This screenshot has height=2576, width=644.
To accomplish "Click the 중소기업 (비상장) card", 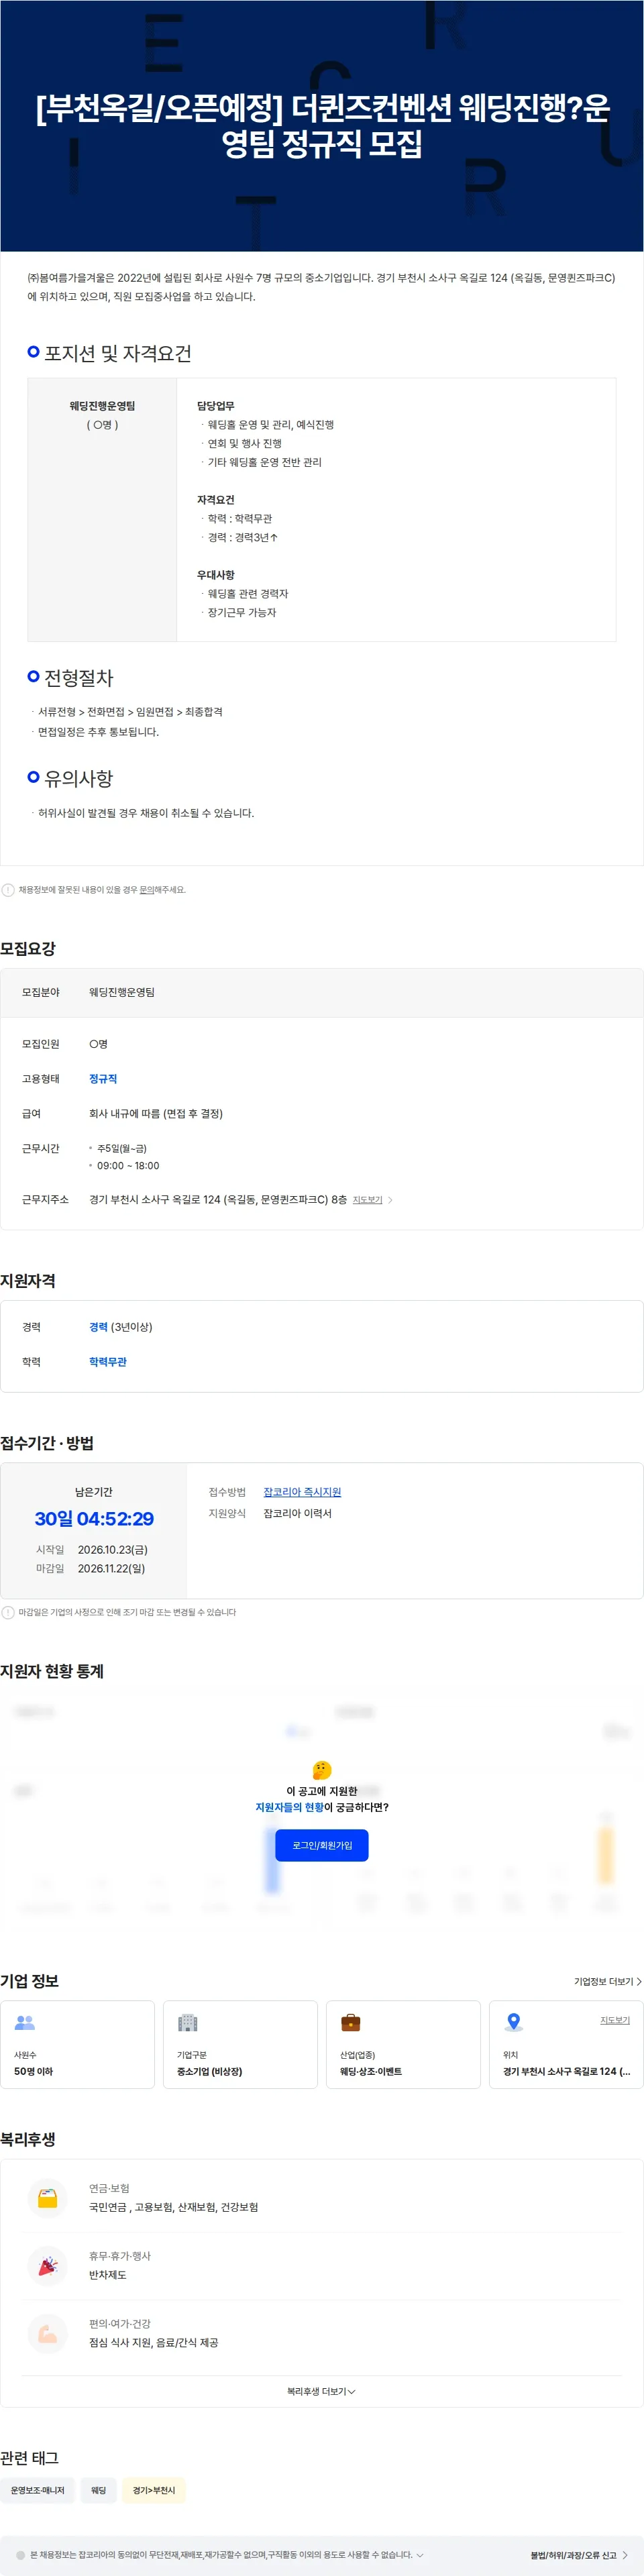I will [x=240, y=2044].
